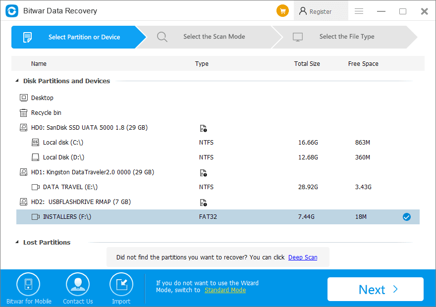Select INSTALLERS (F:\) partition
The width and height of the screenshot is (436, 307).
coord(218,217)
